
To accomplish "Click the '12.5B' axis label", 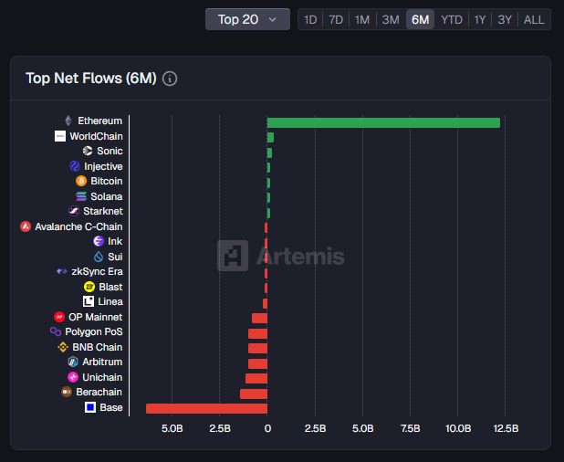I will 506,428.
